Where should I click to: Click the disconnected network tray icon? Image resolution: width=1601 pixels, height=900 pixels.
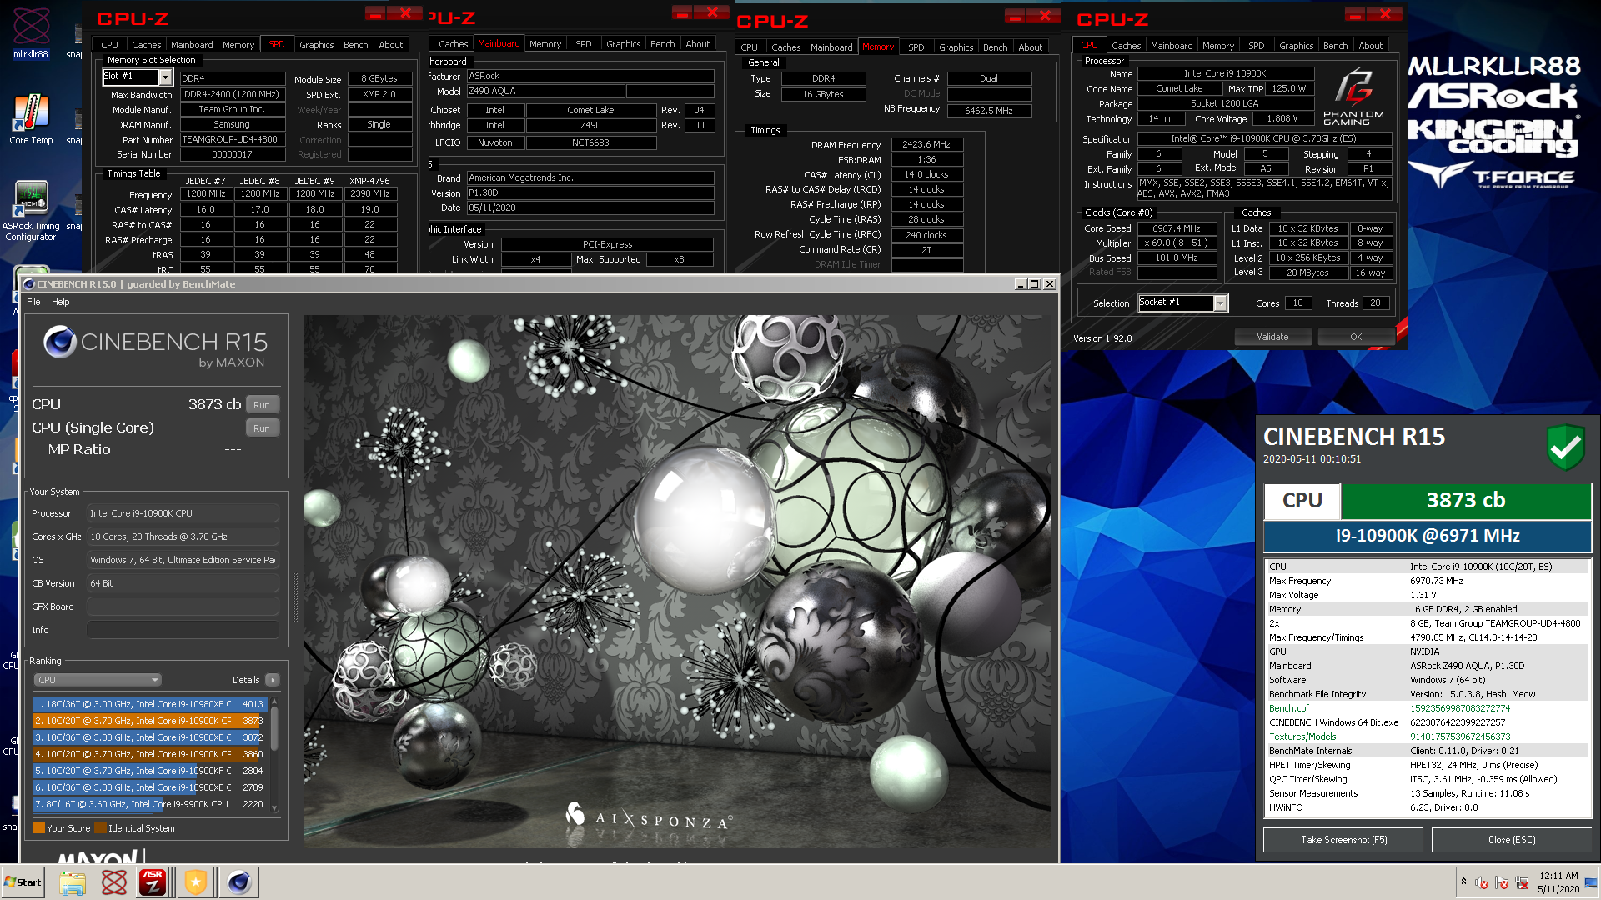point(1522,882)
